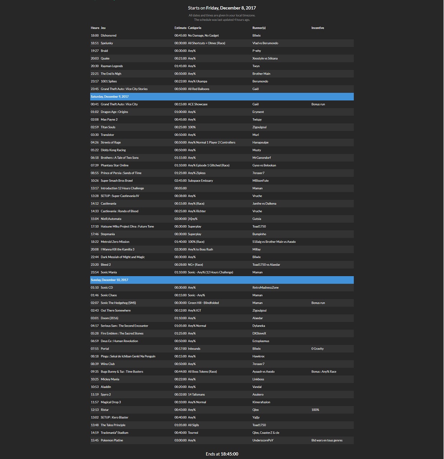
Task: Click 'Deus Ex : Human Revolution' title
Action: tap(119, 341)
